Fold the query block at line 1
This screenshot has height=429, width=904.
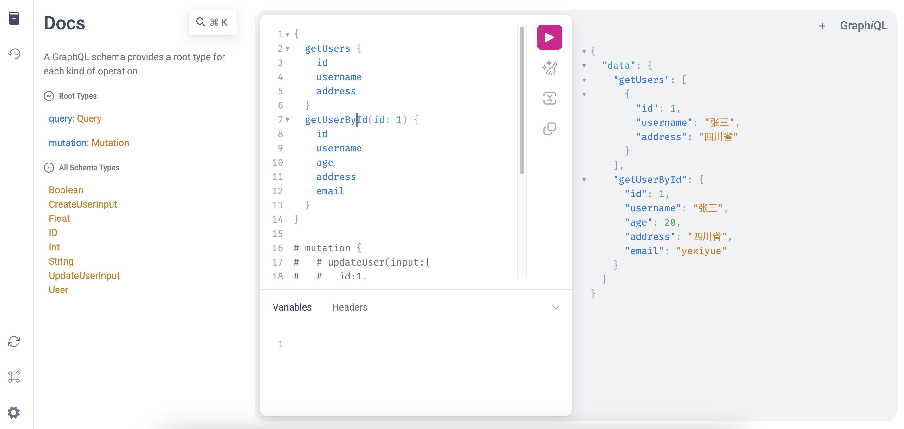(x=287, y=34)
